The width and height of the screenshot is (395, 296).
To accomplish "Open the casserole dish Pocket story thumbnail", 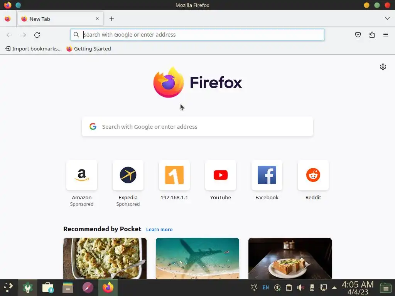I will pos(105,258).
